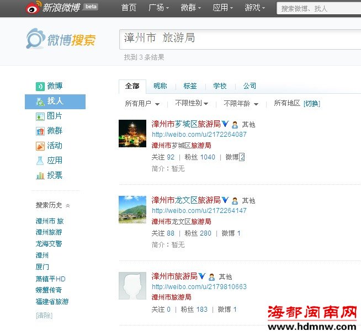Click the Weibo Search magnifier logo
This screenshot has width=361, height=336.
click(35, 39)
